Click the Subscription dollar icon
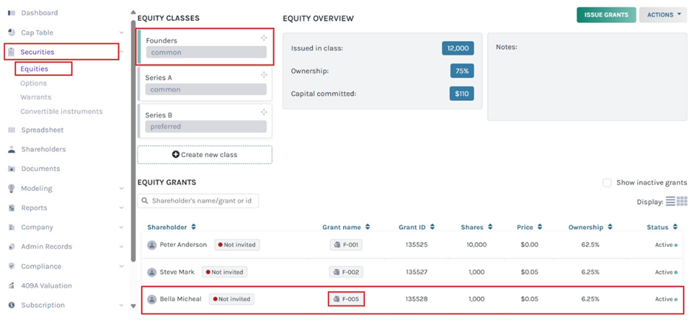The width and height of the screenshot is (694, 320). pos(12,305)
